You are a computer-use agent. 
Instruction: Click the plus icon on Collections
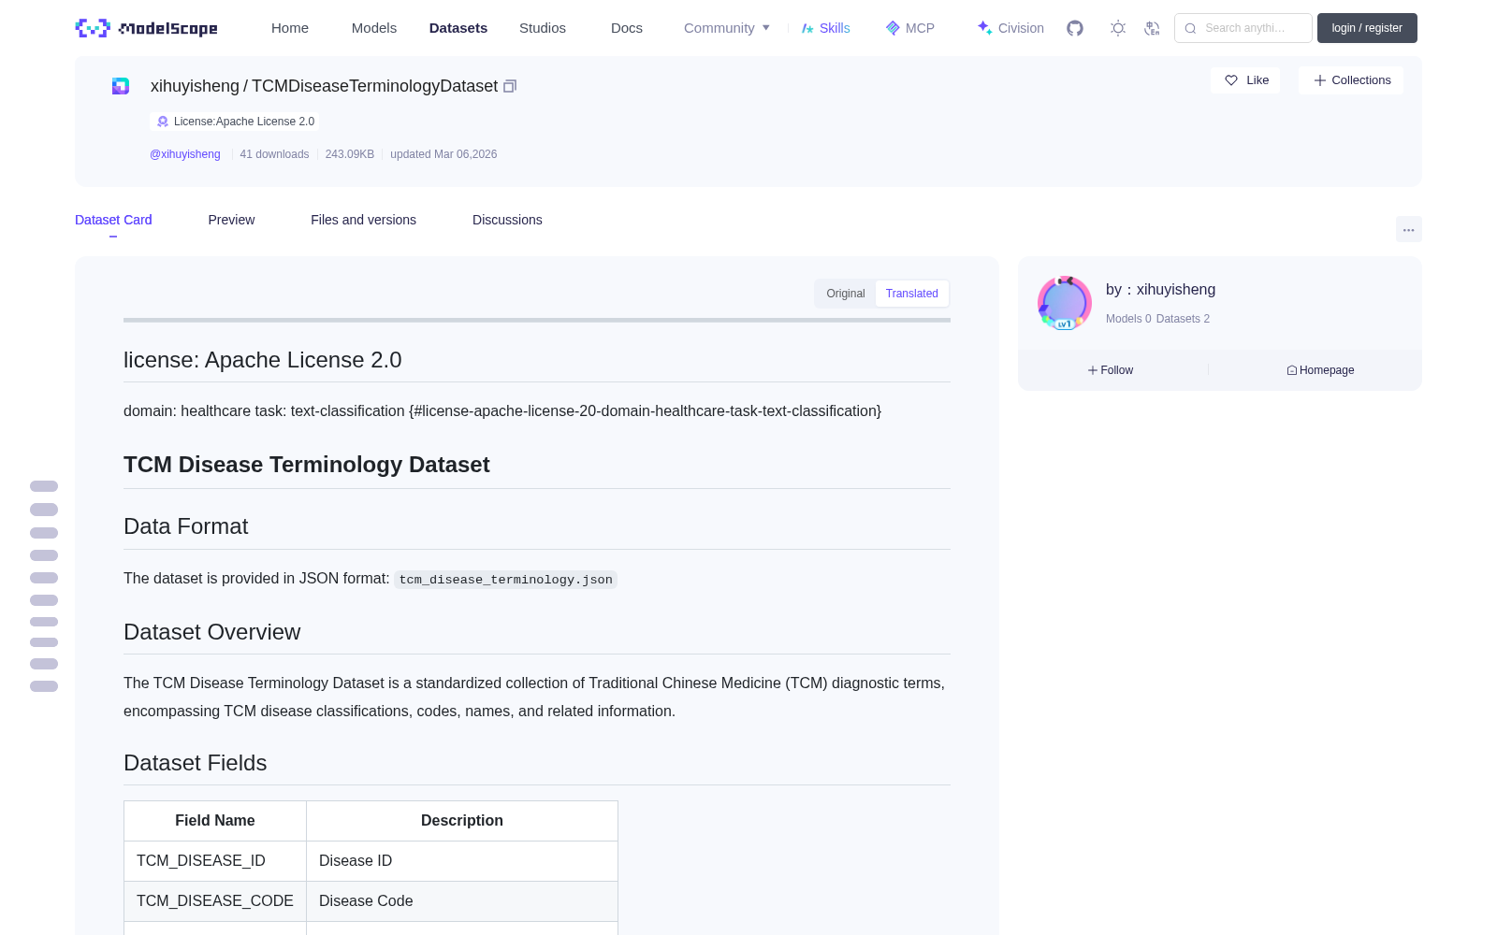(1320, 80)
